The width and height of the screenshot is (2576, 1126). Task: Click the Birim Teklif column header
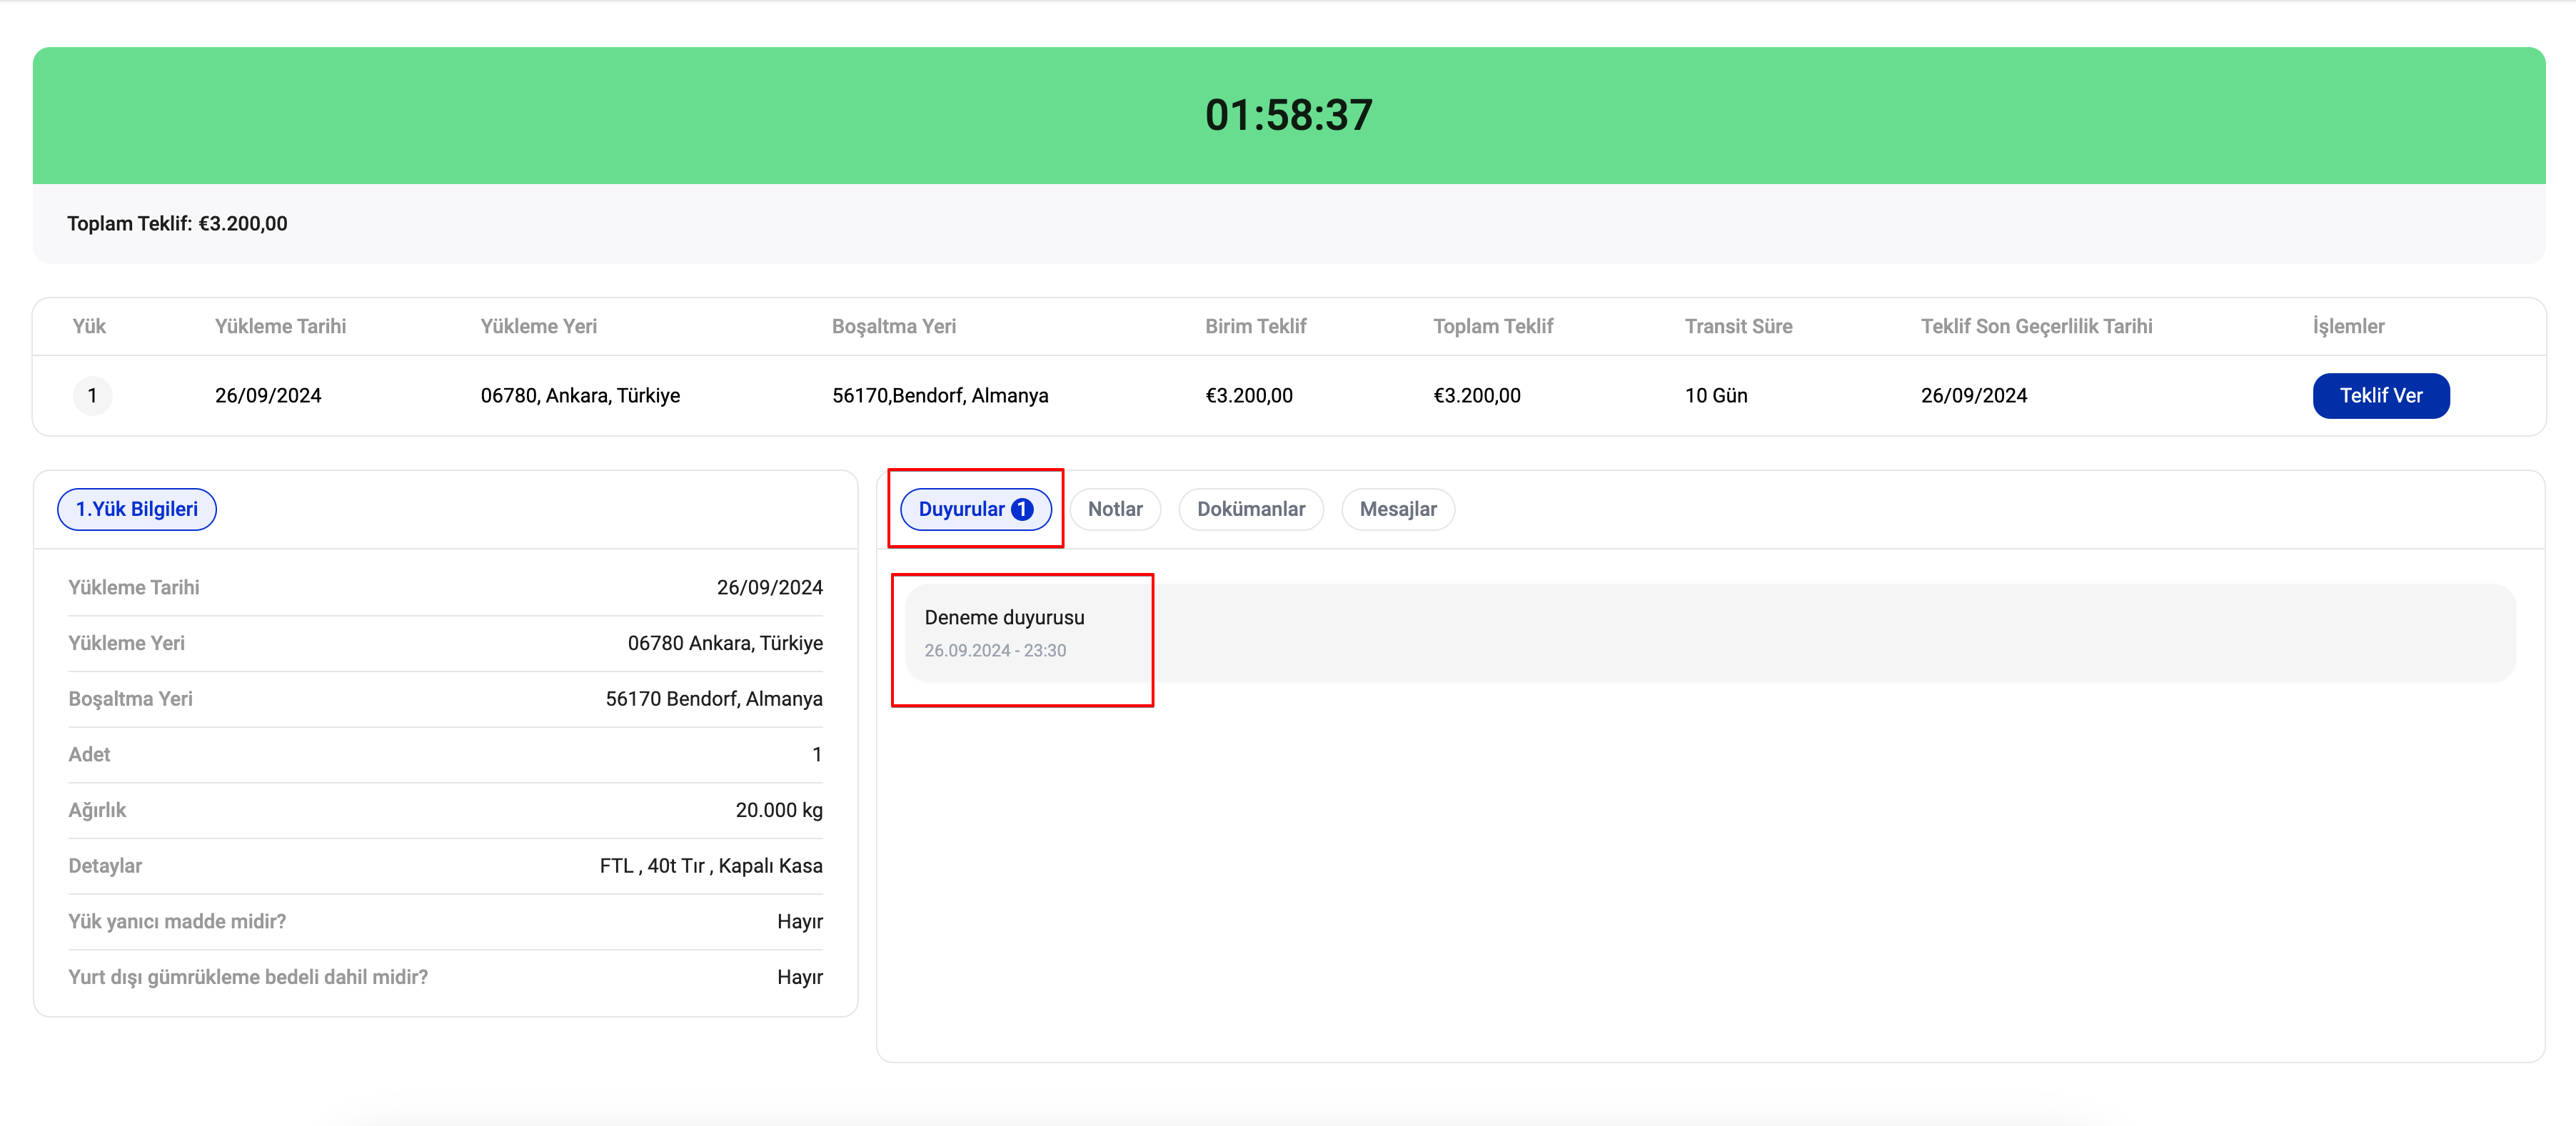click(1255, 327)
